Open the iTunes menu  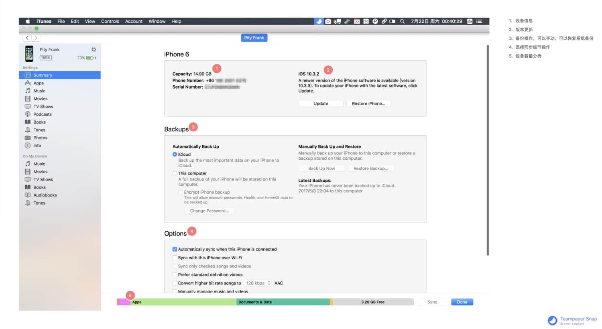click(44, 21)
